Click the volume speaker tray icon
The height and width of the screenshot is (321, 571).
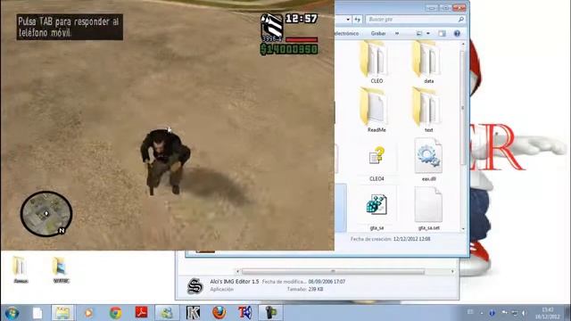tap(524, 313)
